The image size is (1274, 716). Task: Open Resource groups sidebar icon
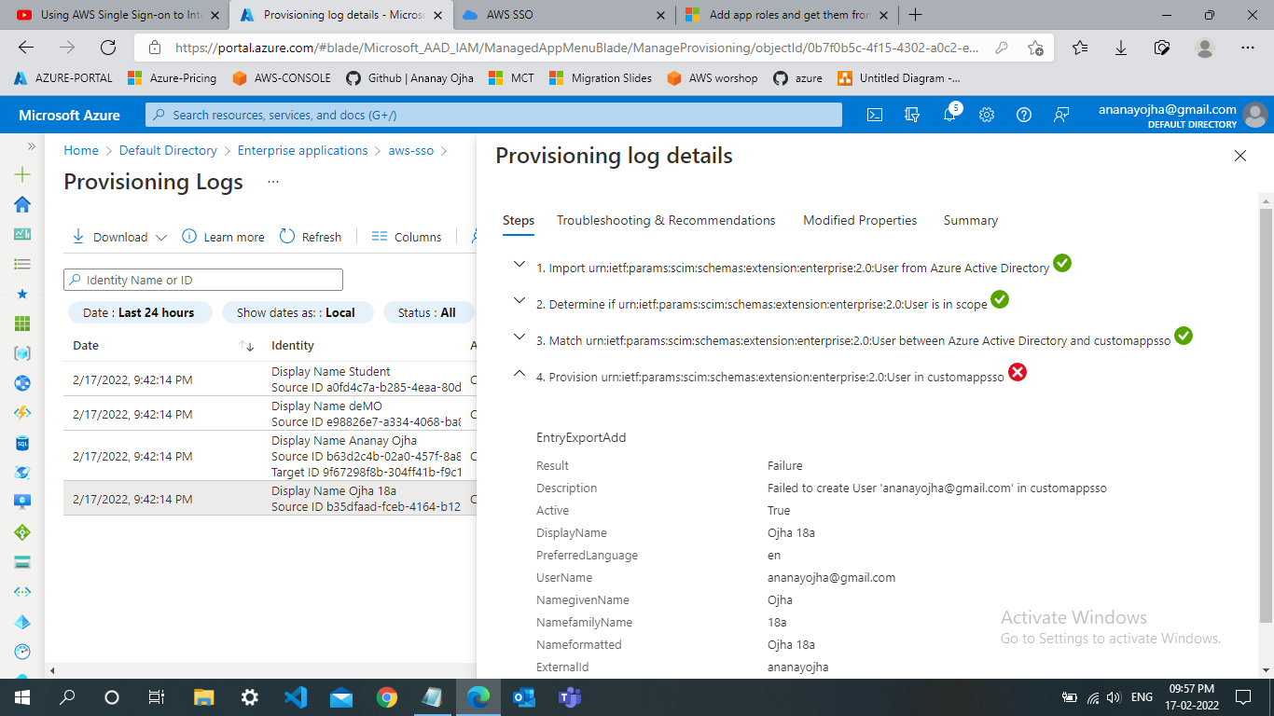[x=22, y=353]
